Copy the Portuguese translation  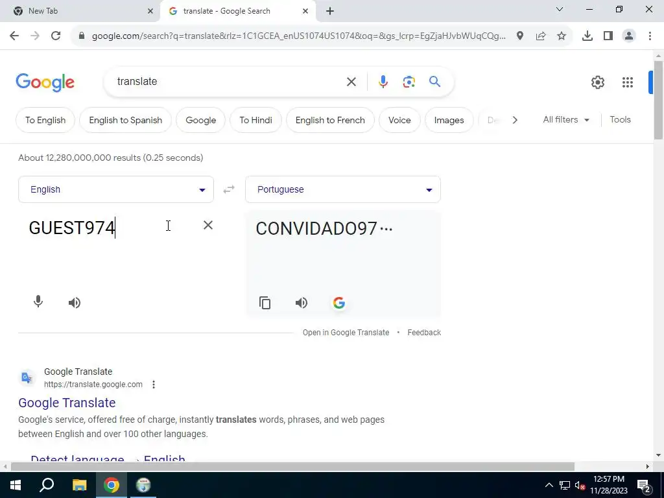(265, 303)
